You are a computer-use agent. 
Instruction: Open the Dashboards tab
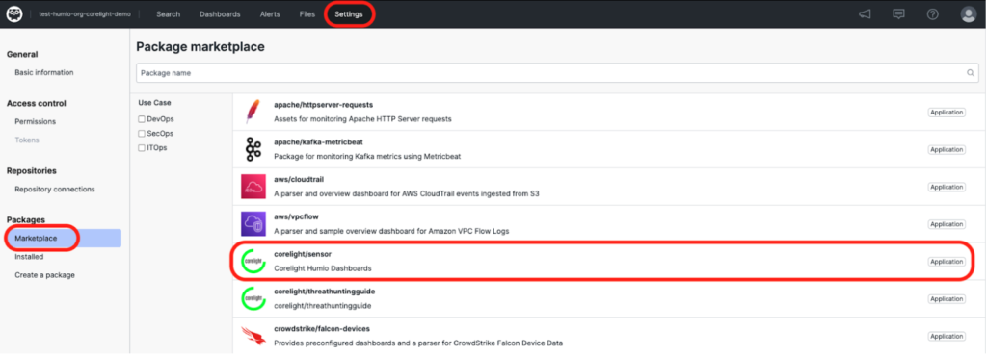pos(220,13)
